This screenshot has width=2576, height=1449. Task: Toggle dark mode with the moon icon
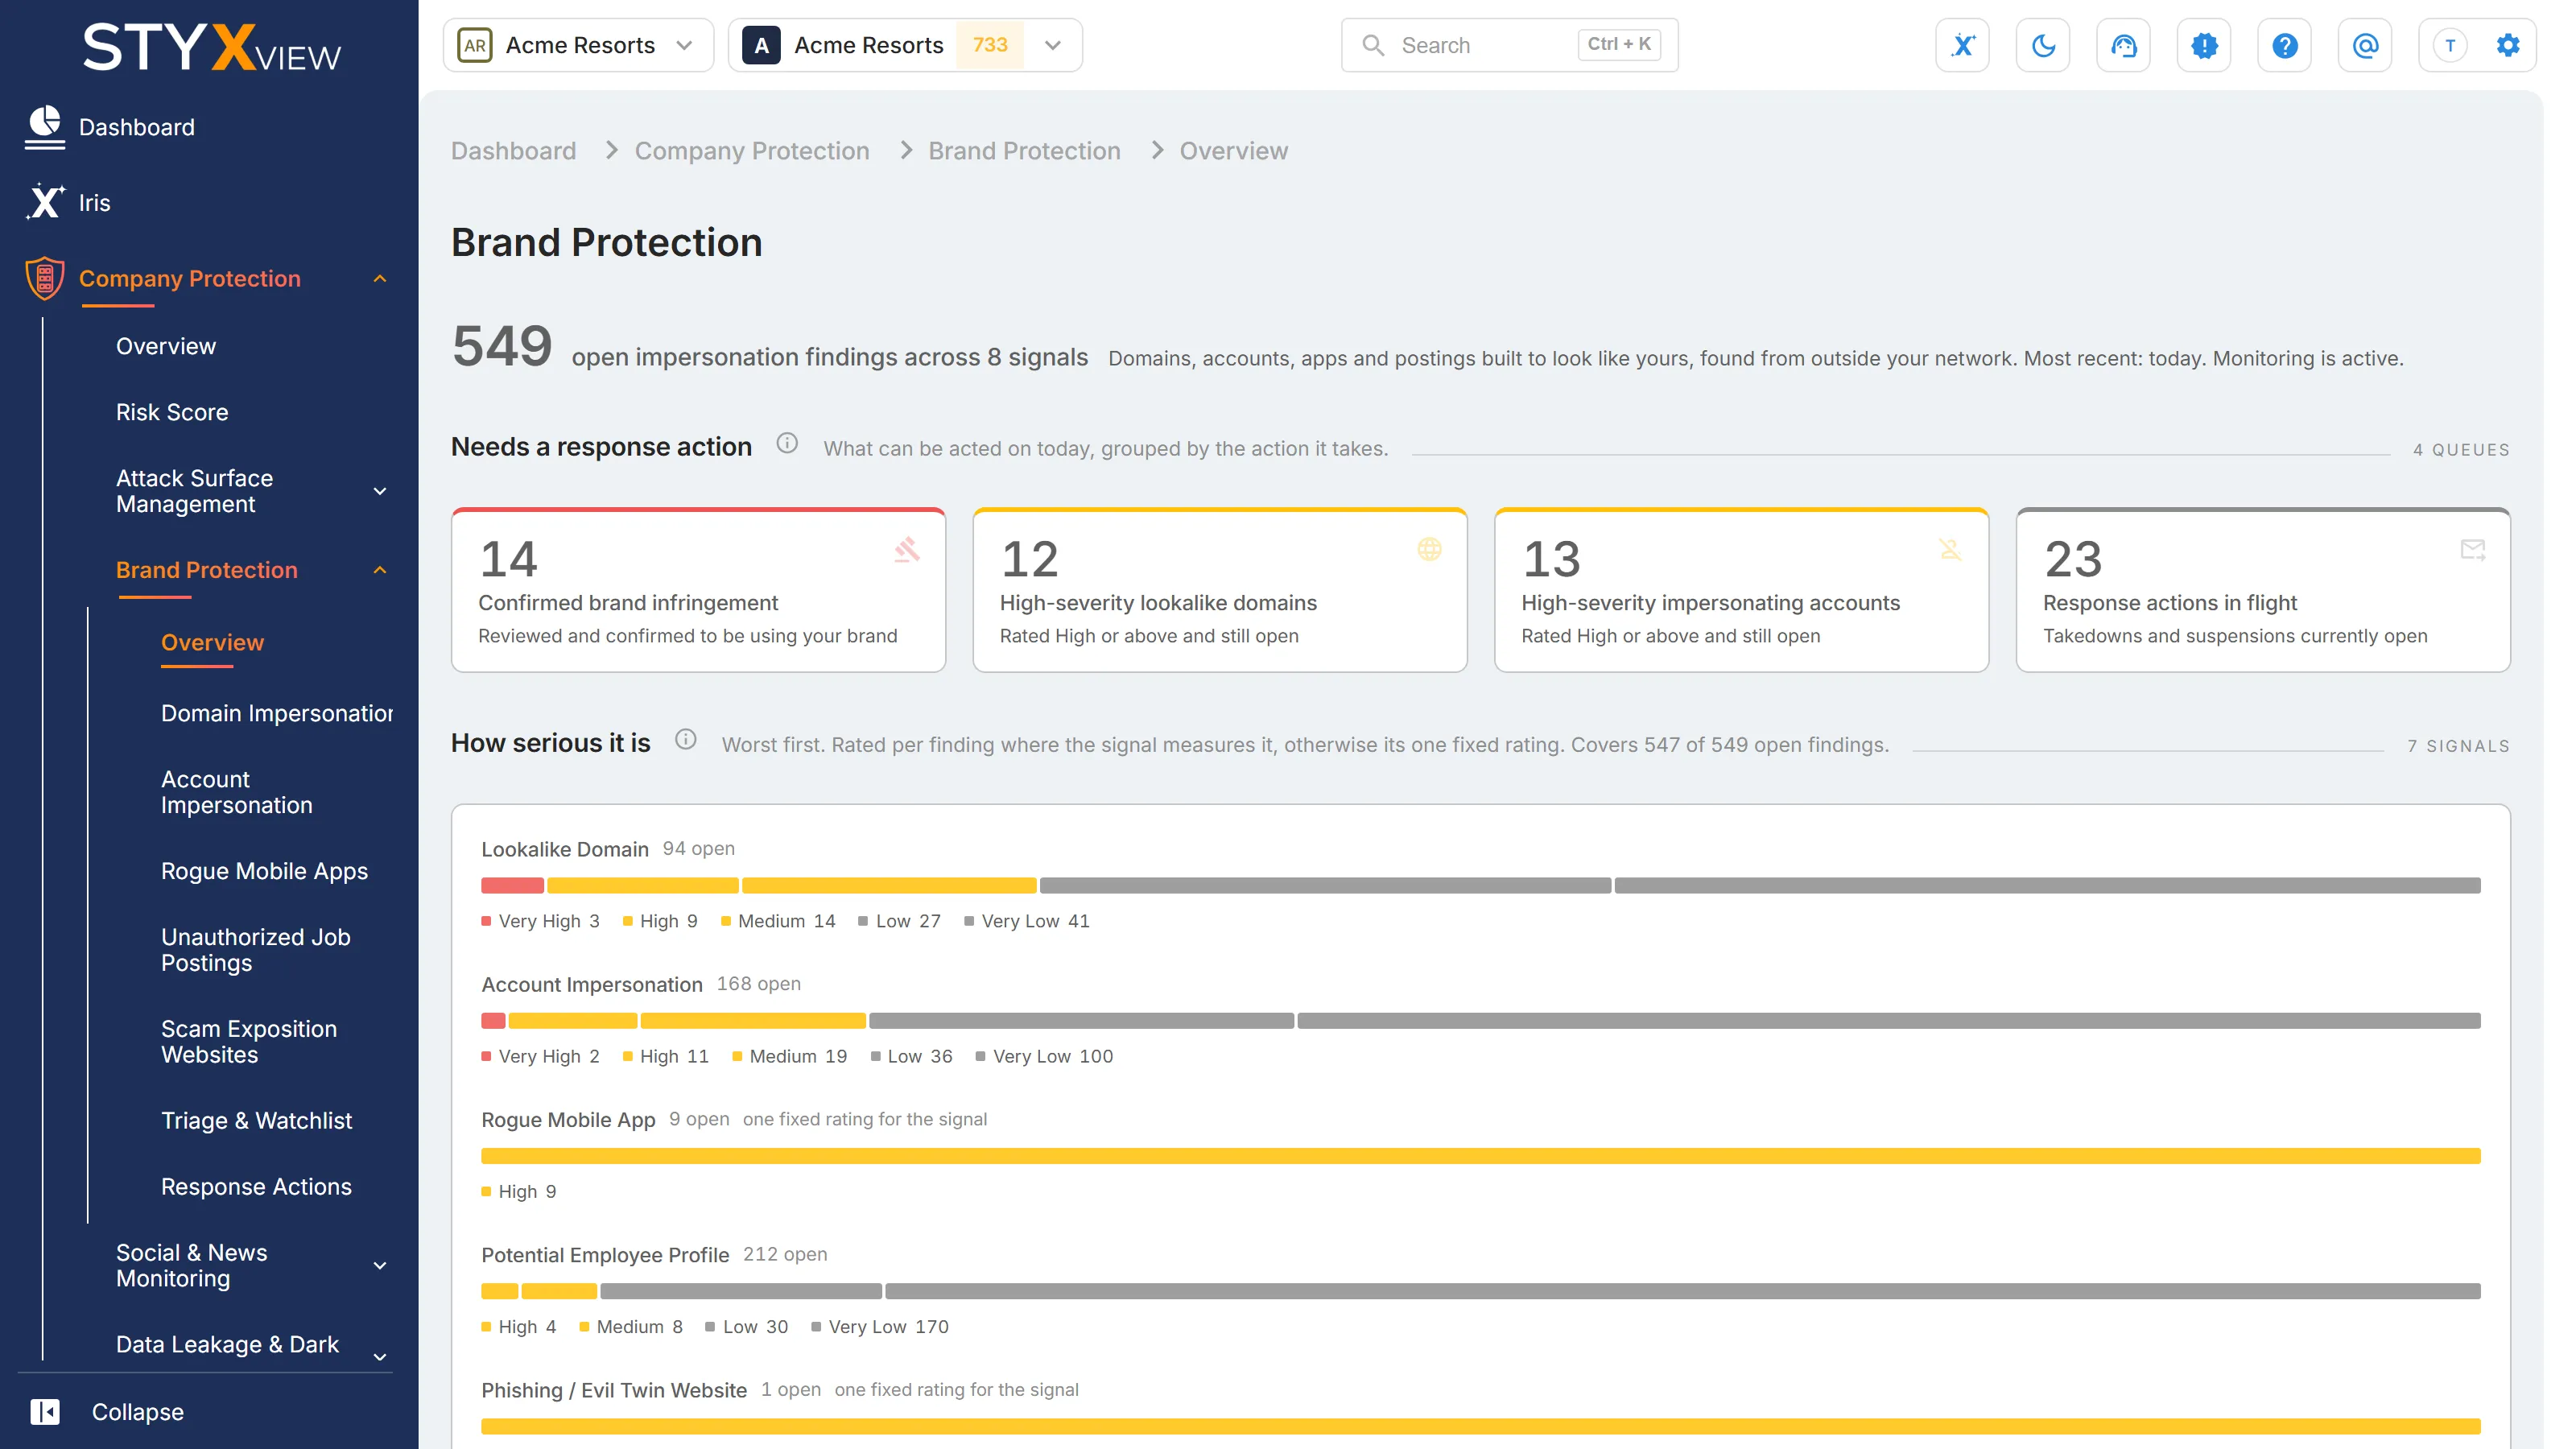click(x=2043, y=45)
